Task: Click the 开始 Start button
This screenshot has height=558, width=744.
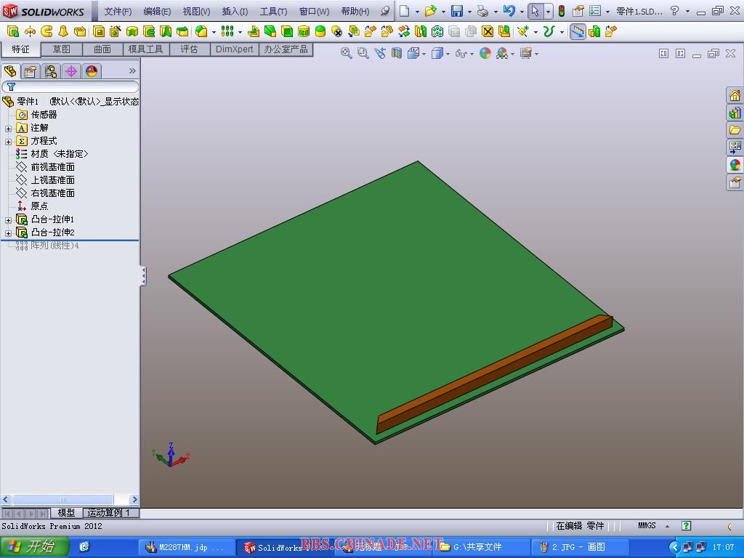Action: click(x=34, y=547)
